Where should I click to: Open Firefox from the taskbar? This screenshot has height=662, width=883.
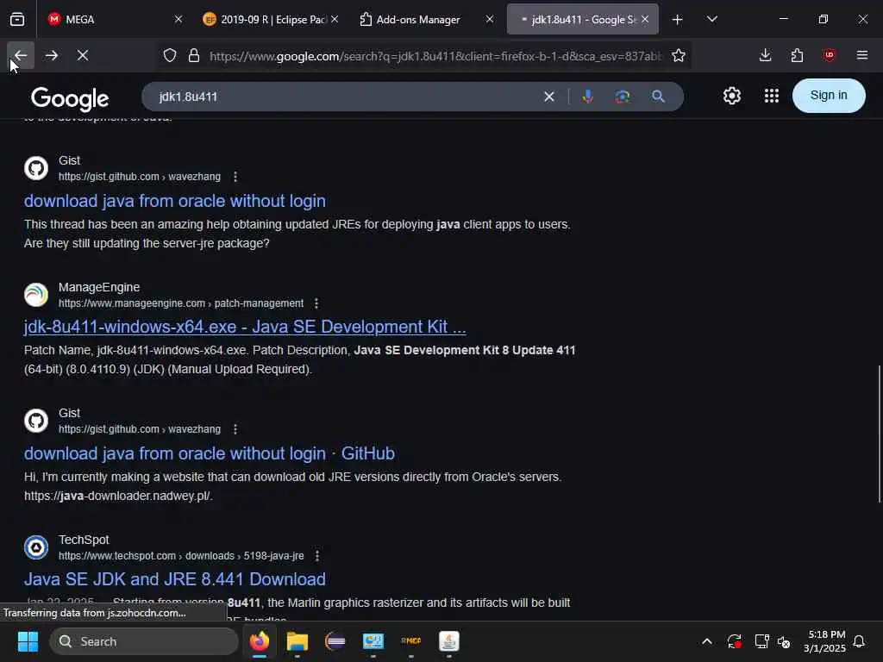click(260, 641)
